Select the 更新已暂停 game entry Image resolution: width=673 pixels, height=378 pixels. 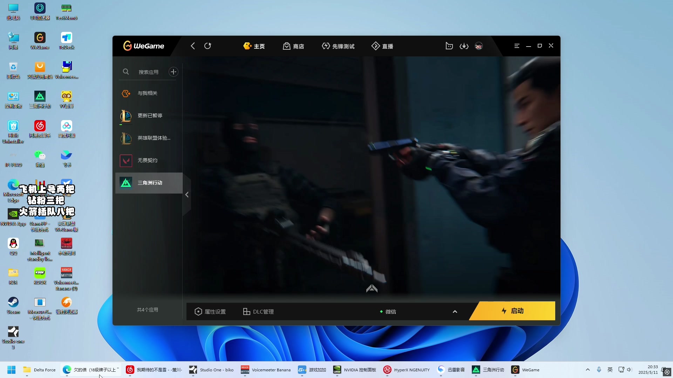tap(149, 115)
